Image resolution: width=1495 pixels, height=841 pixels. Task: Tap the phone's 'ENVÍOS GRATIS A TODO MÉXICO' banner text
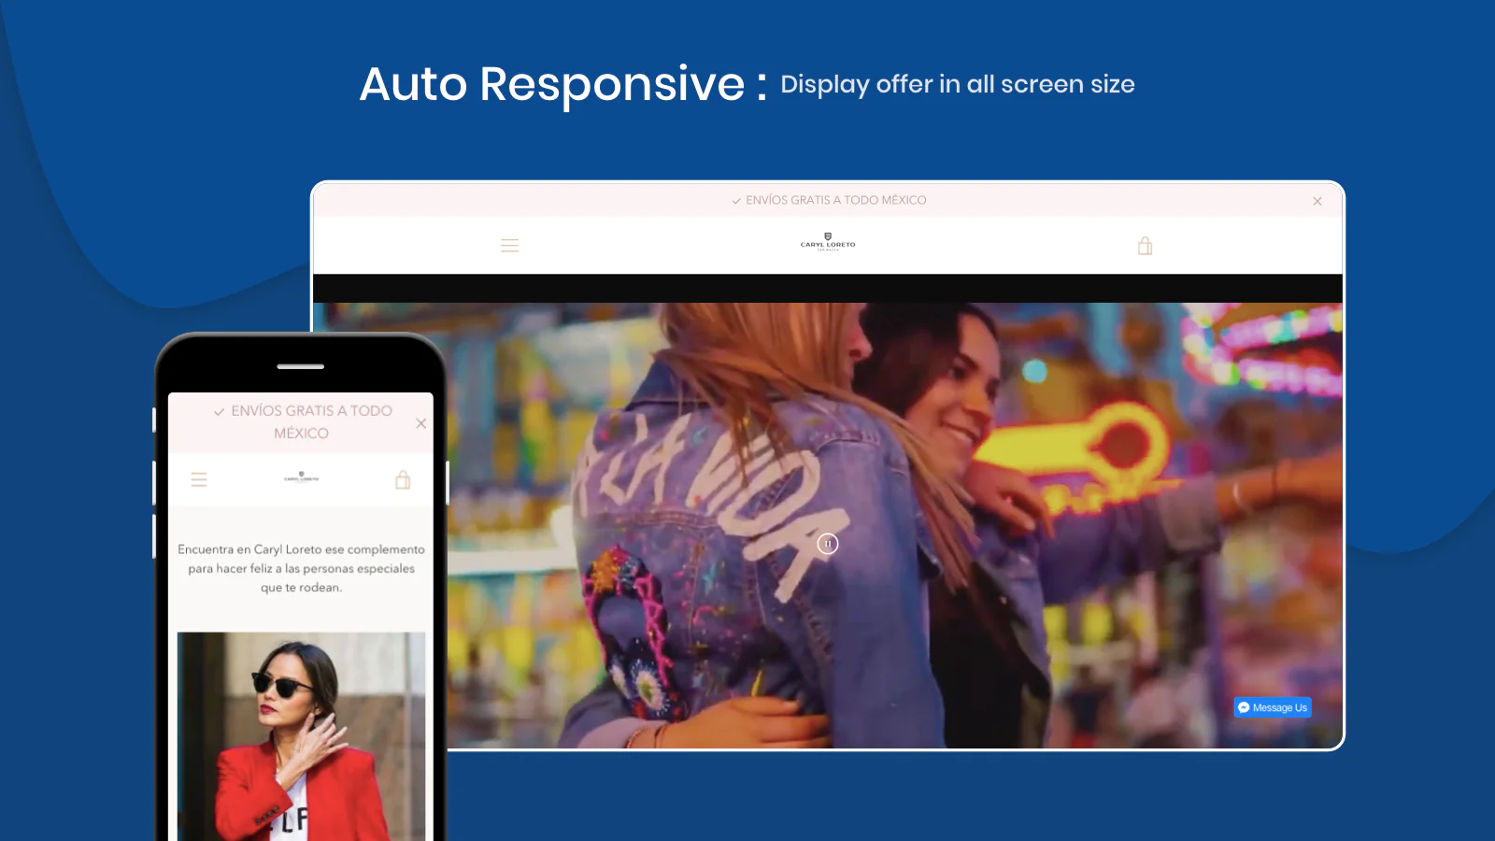[x=310, y=421]
